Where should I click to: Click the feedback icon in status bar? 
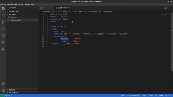click(x=166, y=96)
